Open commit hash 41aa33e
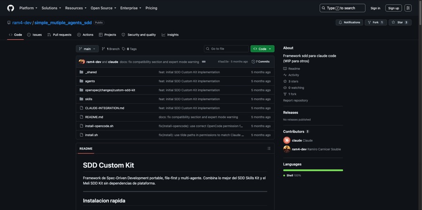 tap(223, 62)
